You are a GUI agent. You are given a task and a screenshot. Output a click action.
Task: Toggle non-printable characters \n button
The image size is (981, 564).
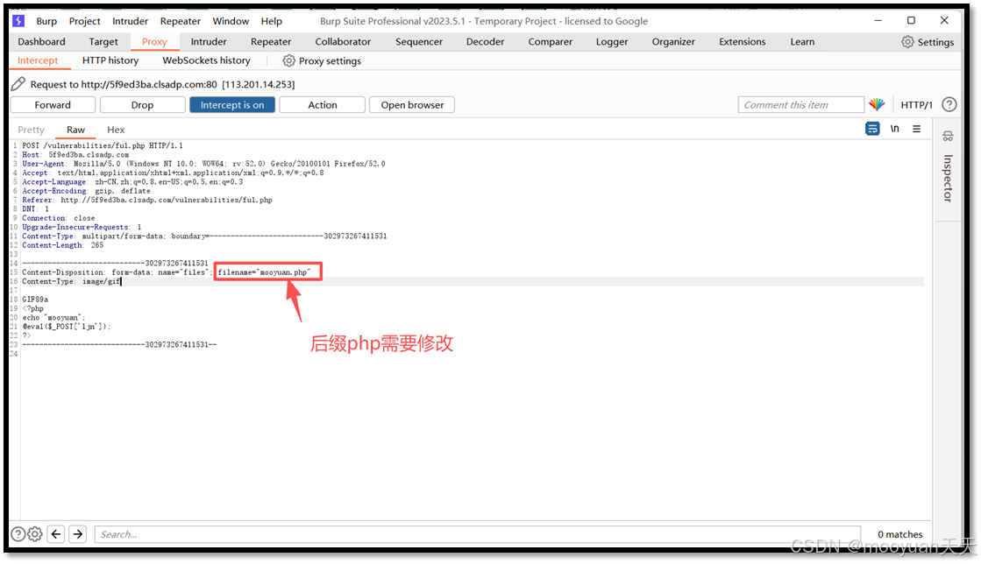895,129
